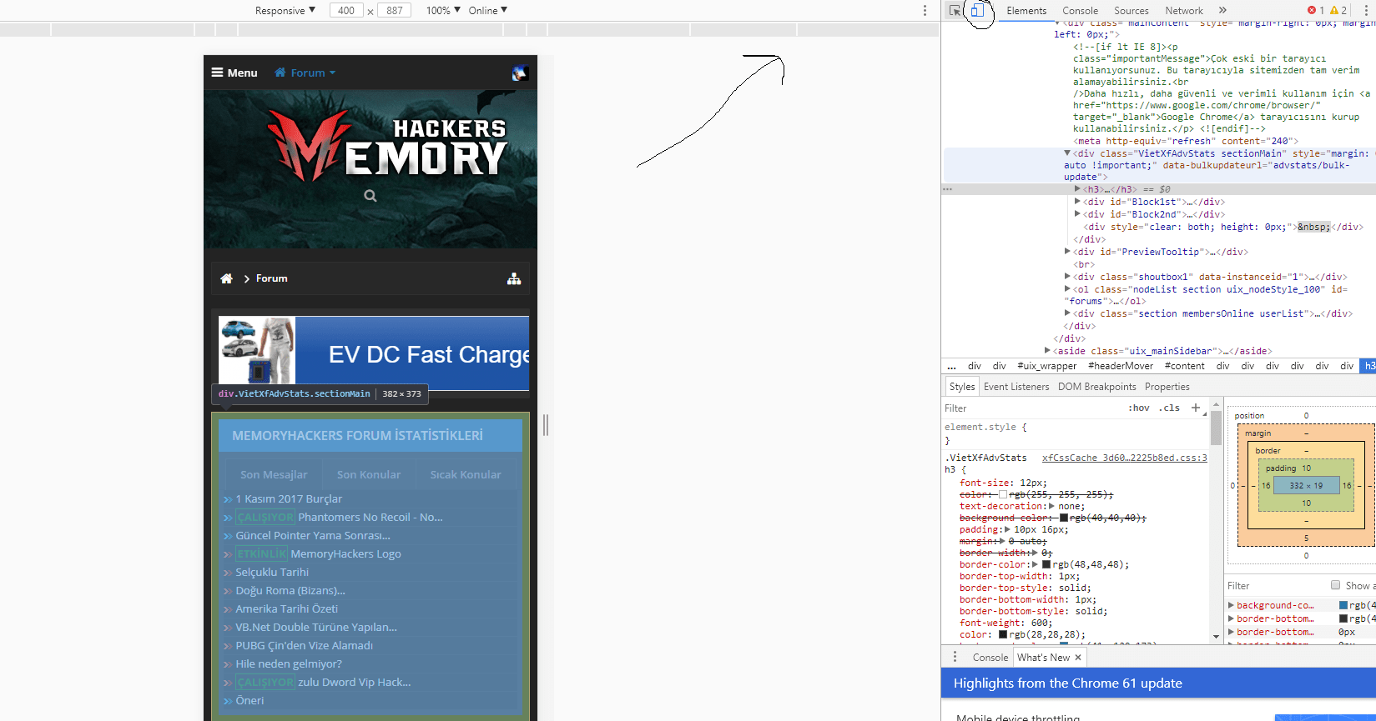
Task: Click the border-color black swatch
Action: (x=1046, y=564)
